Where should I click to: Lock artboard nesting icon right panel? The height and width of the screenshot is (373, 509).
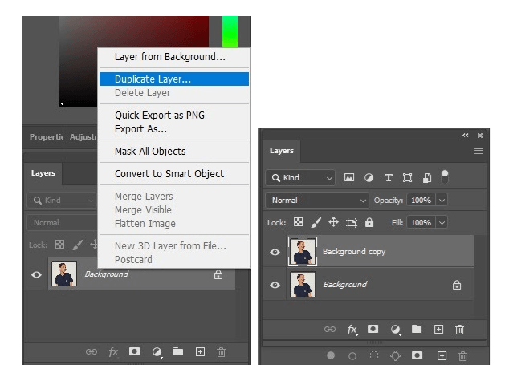352,223
